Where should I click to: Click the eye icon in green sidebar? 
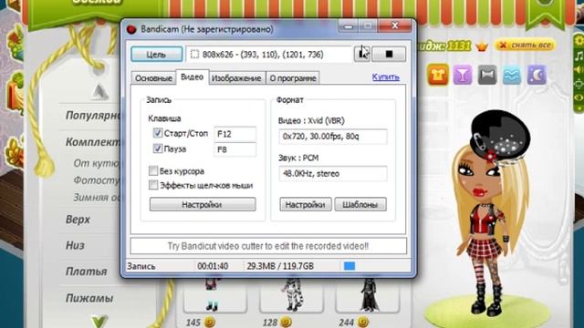coord(579,97)
